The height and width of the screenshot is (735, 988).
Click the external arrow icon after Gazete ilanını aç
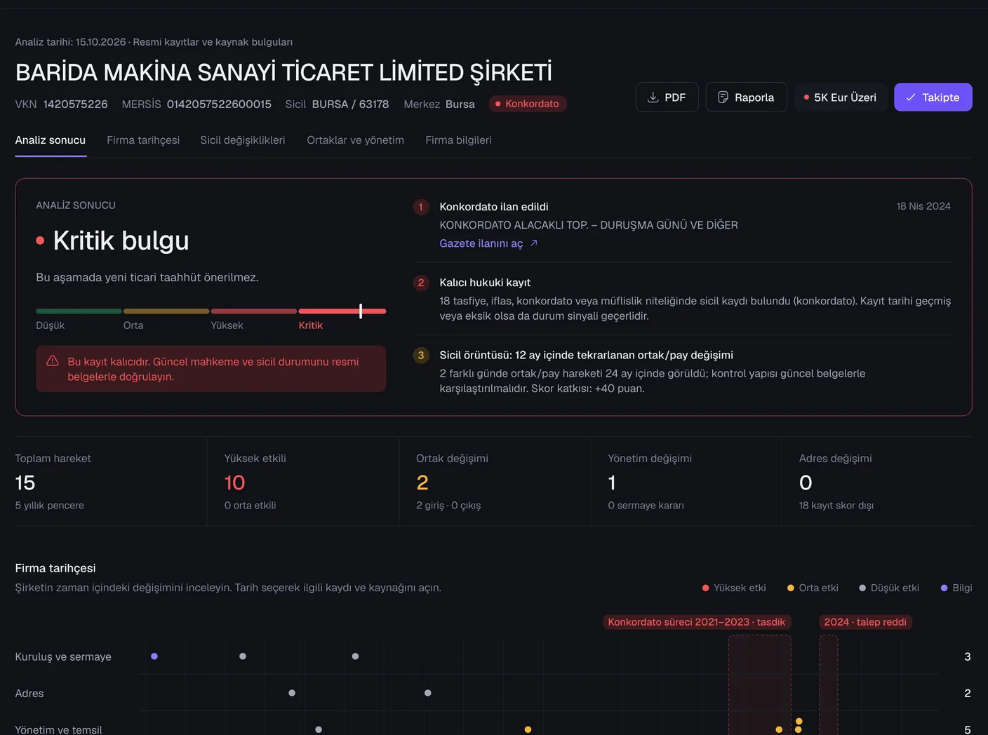[534, 243]
